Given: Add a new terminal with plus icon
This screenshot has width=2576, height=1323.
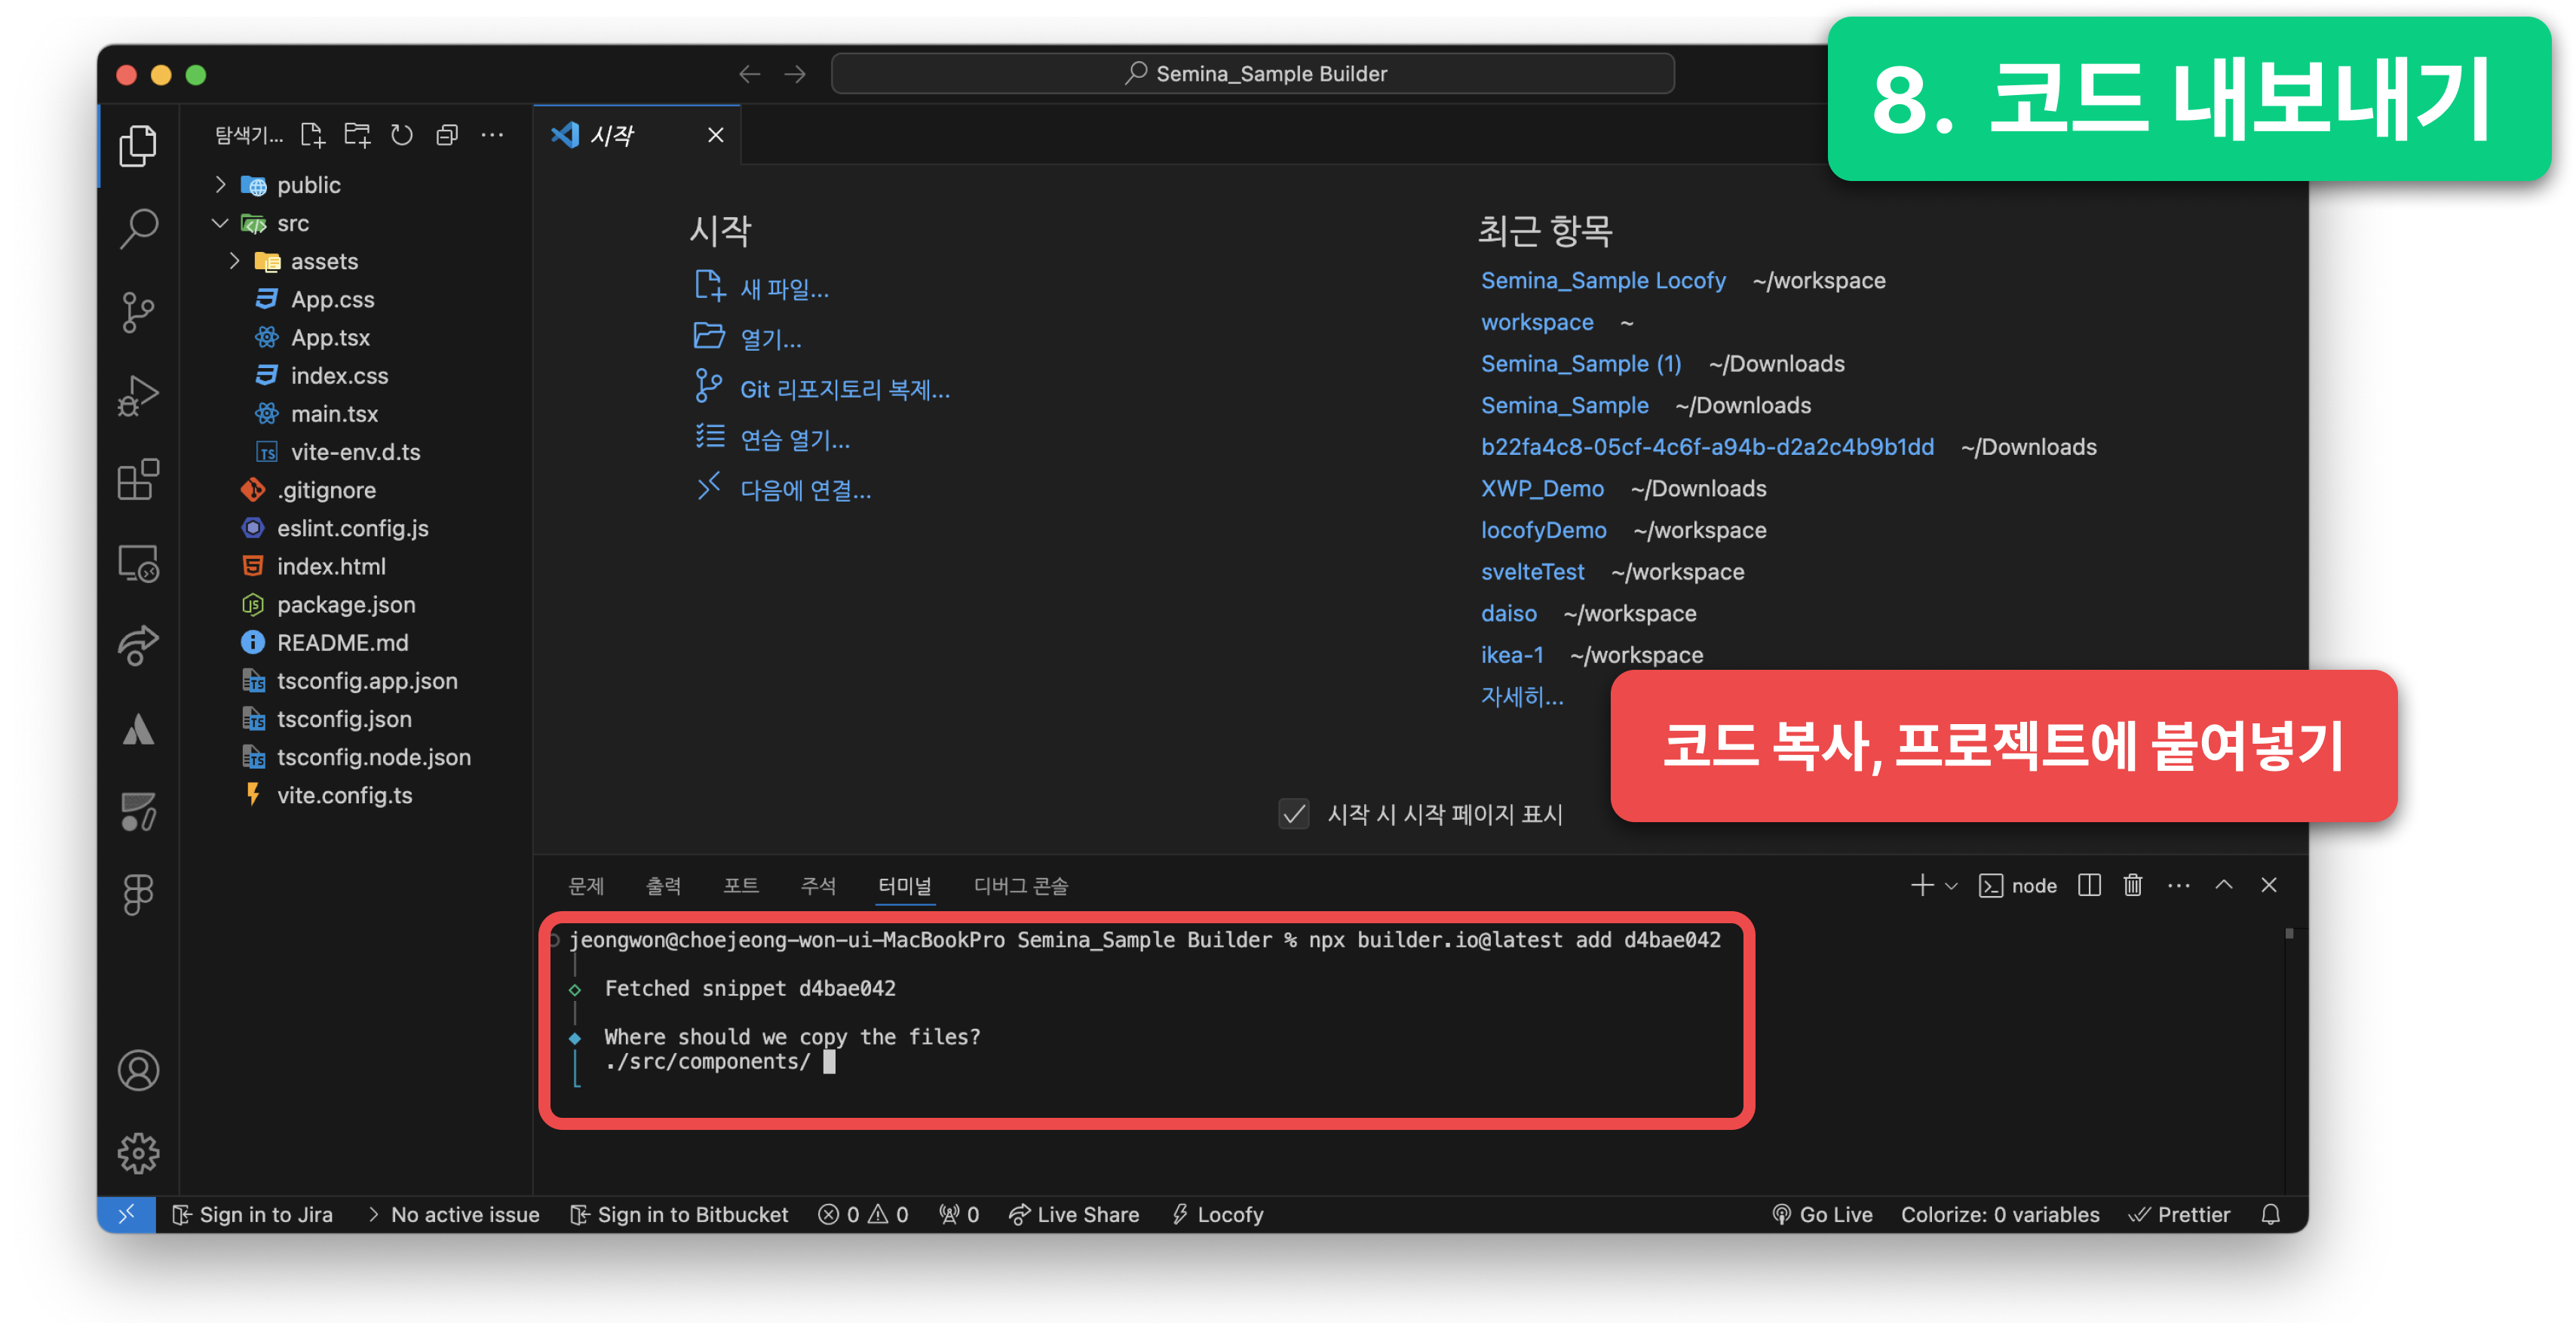Looking at the screenshot, I should [1921, 885].
